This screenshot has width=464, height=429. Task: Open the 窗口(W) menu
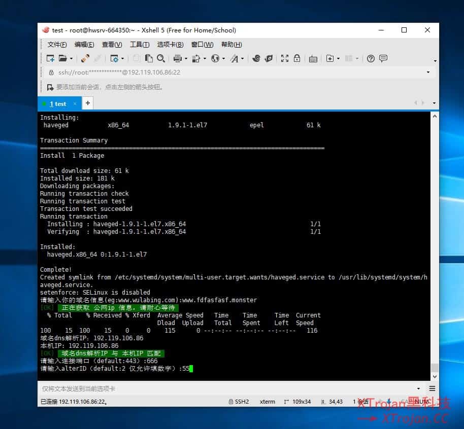202,45
